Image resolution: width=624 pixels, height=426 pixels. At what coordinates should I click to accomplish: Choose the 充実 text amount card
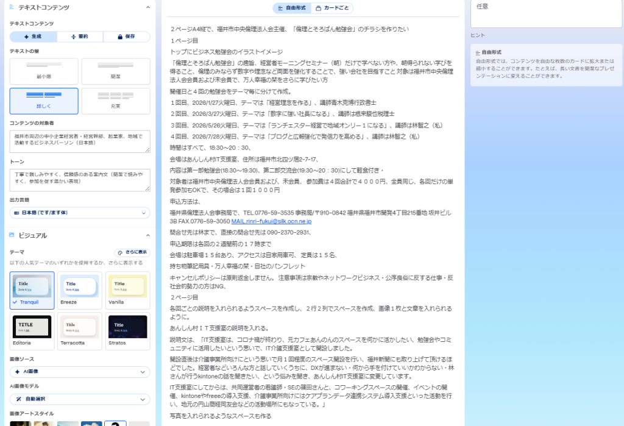coord(116,101)
